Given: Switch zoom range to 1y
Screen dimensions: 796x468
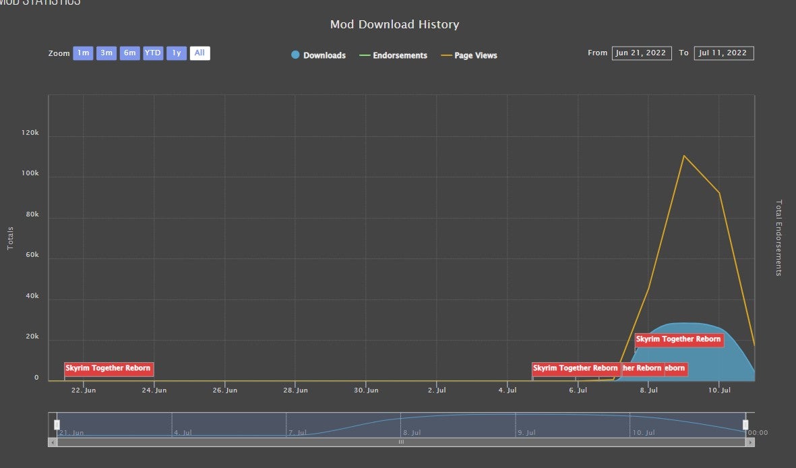Looking at the screenshot, I should [177, 53].
